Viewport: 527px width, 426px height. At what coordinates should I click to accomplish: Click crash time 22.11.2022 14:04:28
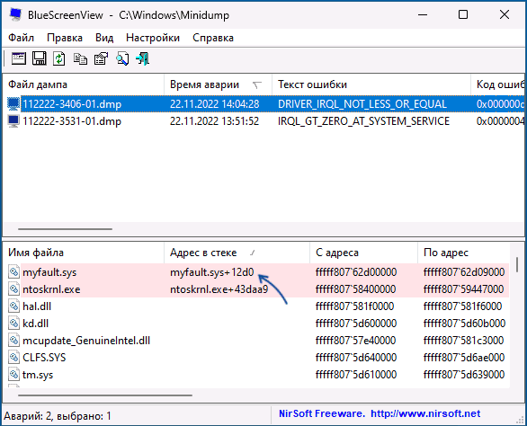pyautogui.click(x=214, y=104)
